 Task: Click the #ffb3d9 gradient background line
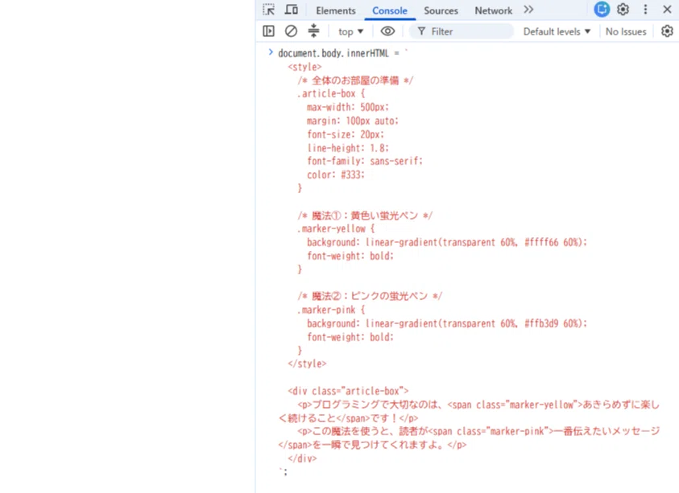[447, 323]
